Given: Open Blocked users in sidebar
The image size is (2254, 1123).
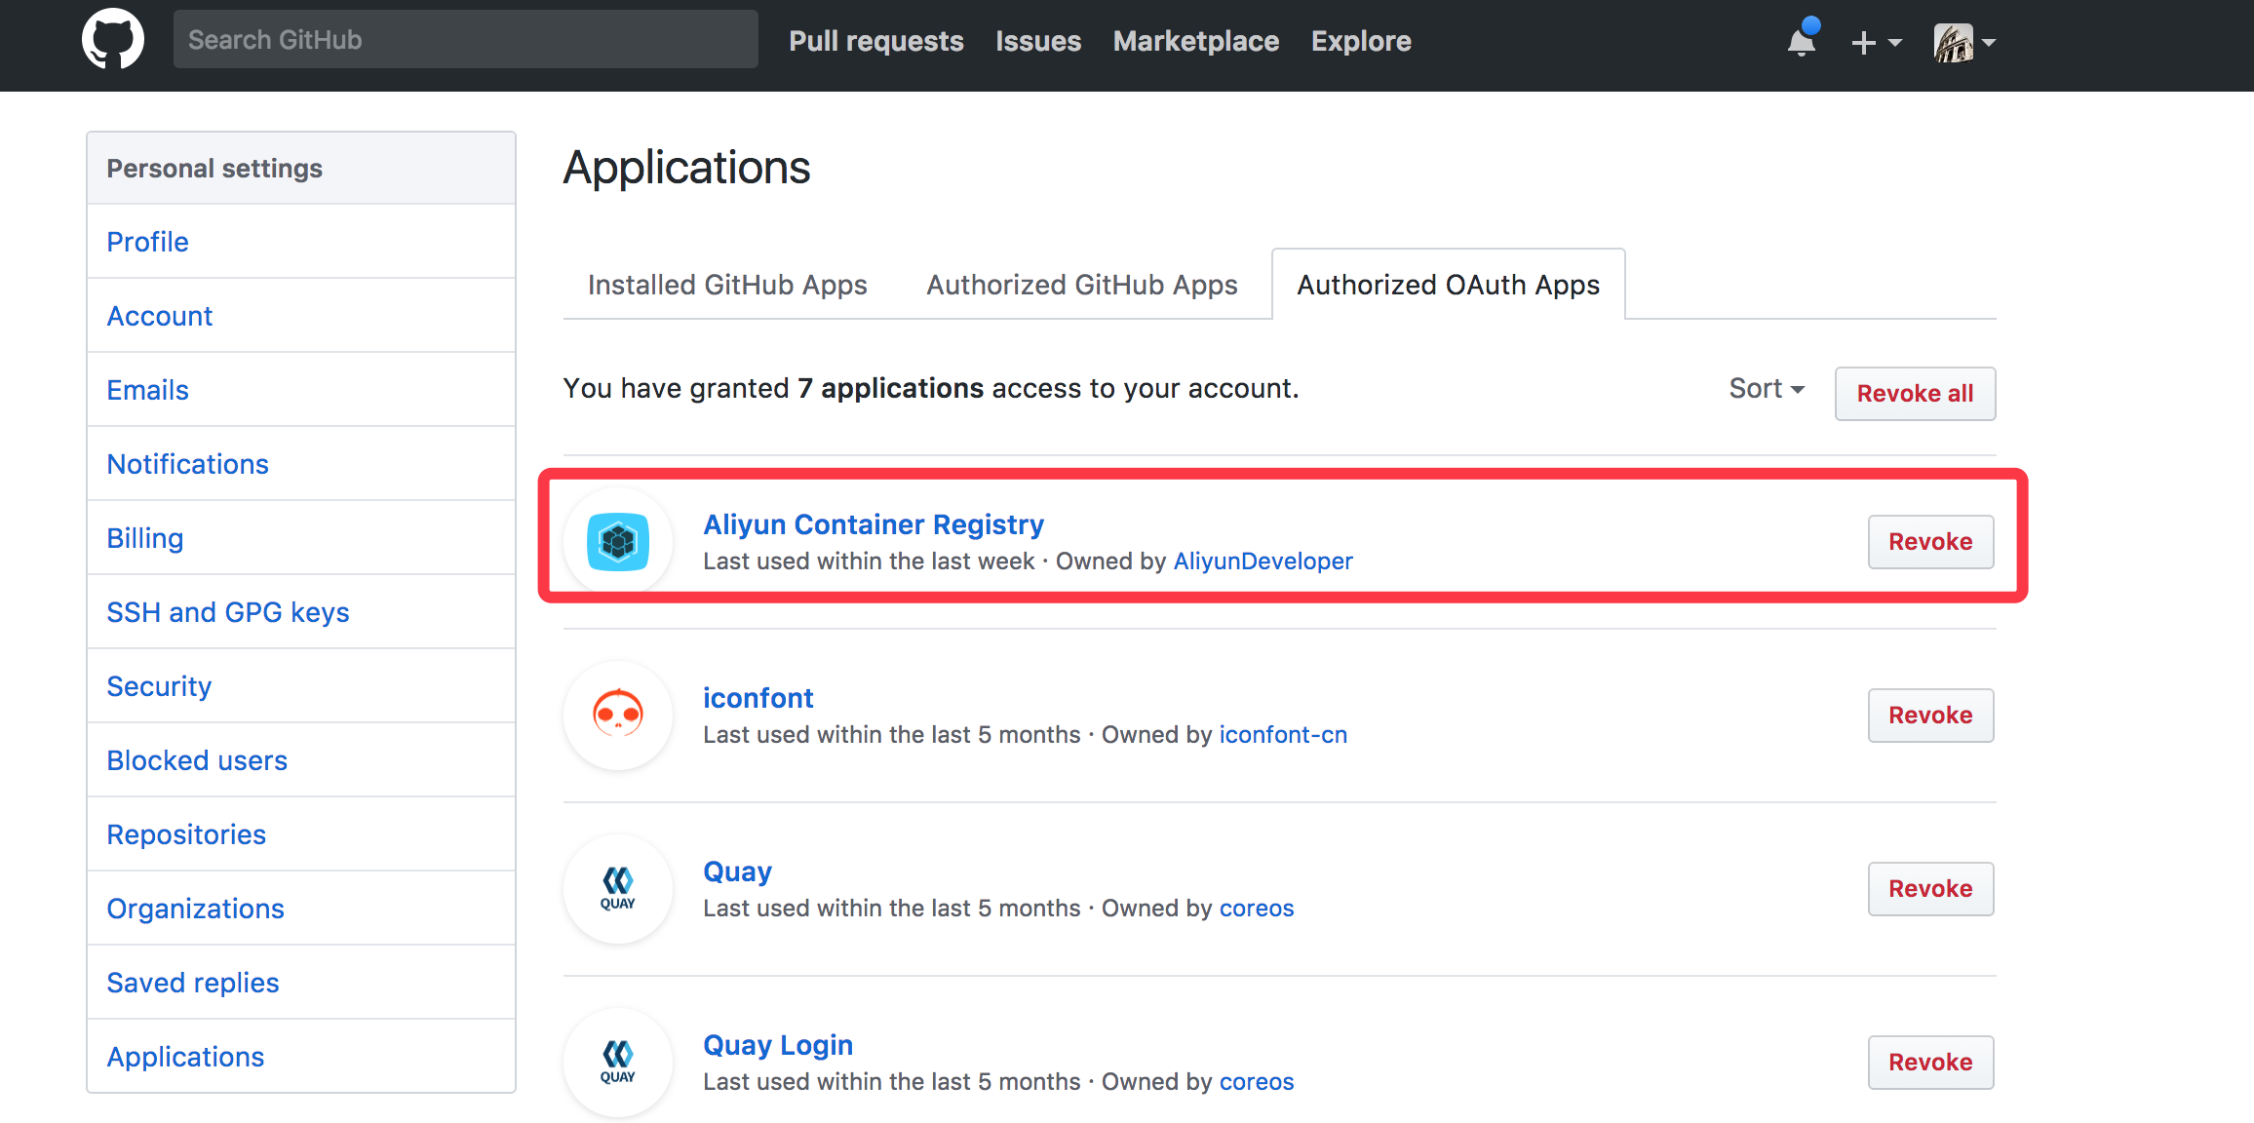Looking at the screenshot, I should 301,760.
